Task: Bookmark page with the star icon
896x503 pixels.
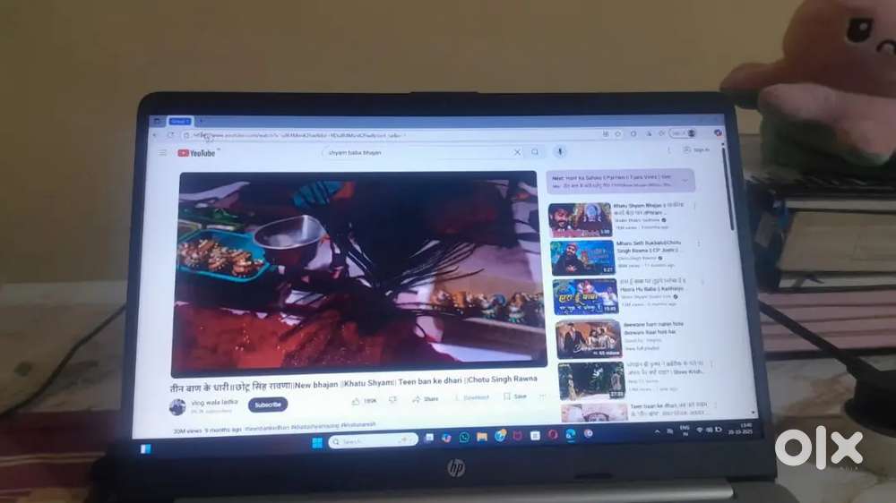Action: [x=618, y=134]
